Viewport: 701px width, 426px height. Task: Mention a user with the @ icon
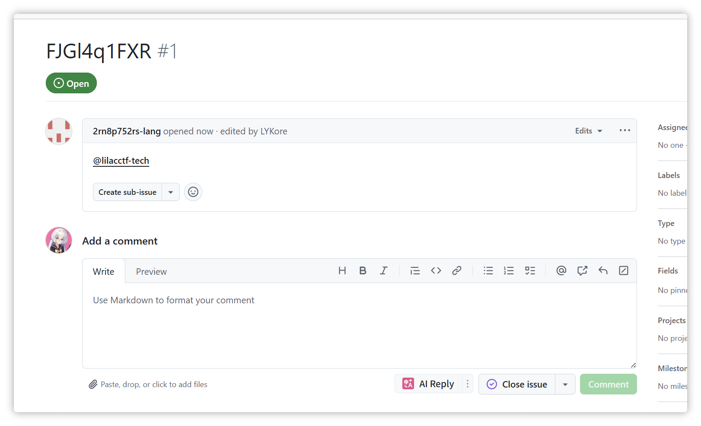point(561,271)
